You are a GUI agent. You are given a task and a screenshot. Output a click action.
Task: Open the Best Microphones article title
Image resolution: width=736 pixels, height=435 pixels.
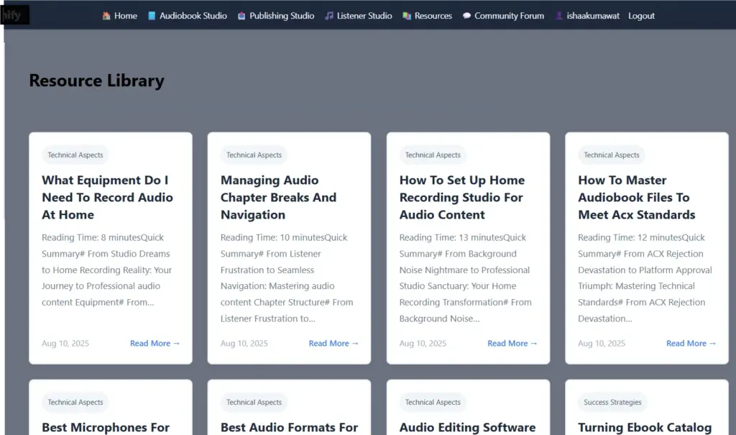coord(105,427)
